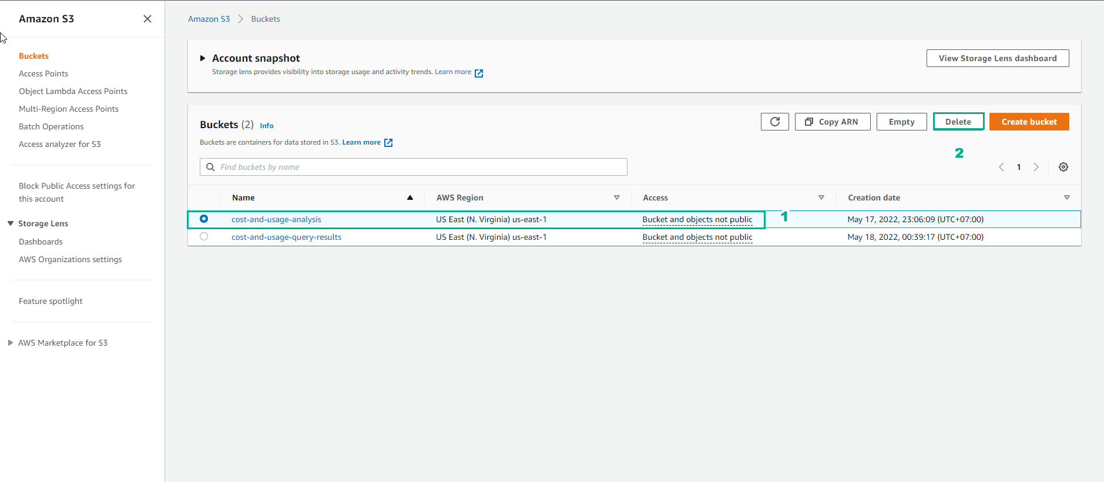1104x482 pixels.
Task: Open AWS Organizations settings
Action: [71, 259]
